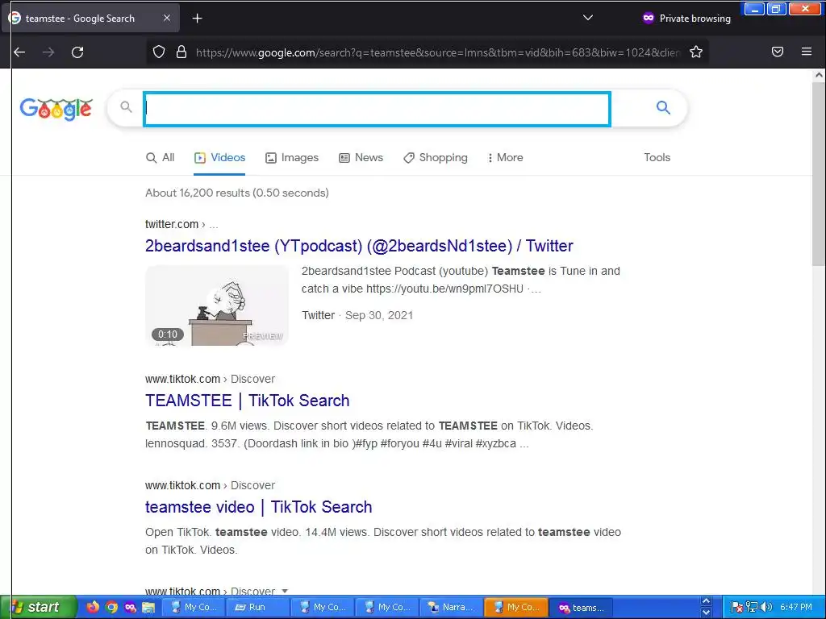Select the Videos tab

pyautogui.click(x=219, y=157)
